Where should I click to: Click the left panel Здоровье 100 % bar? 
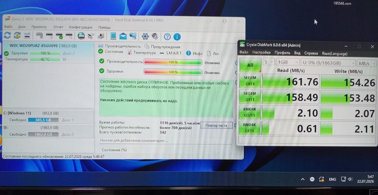pos(45,53)
